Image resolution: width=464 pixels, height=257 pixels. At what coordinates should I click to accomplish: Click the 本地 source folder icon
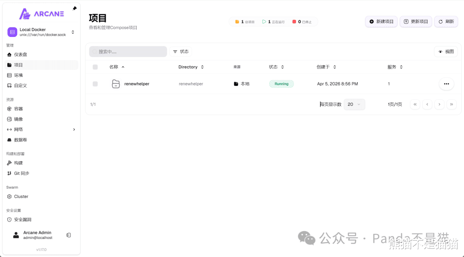tap(236, 84)
